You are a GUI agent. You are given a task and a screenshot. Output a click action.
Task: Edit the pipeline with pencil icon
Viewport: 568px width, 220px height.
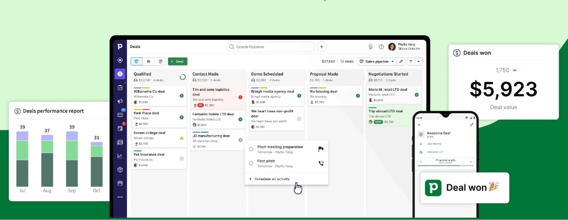[401, 61]
